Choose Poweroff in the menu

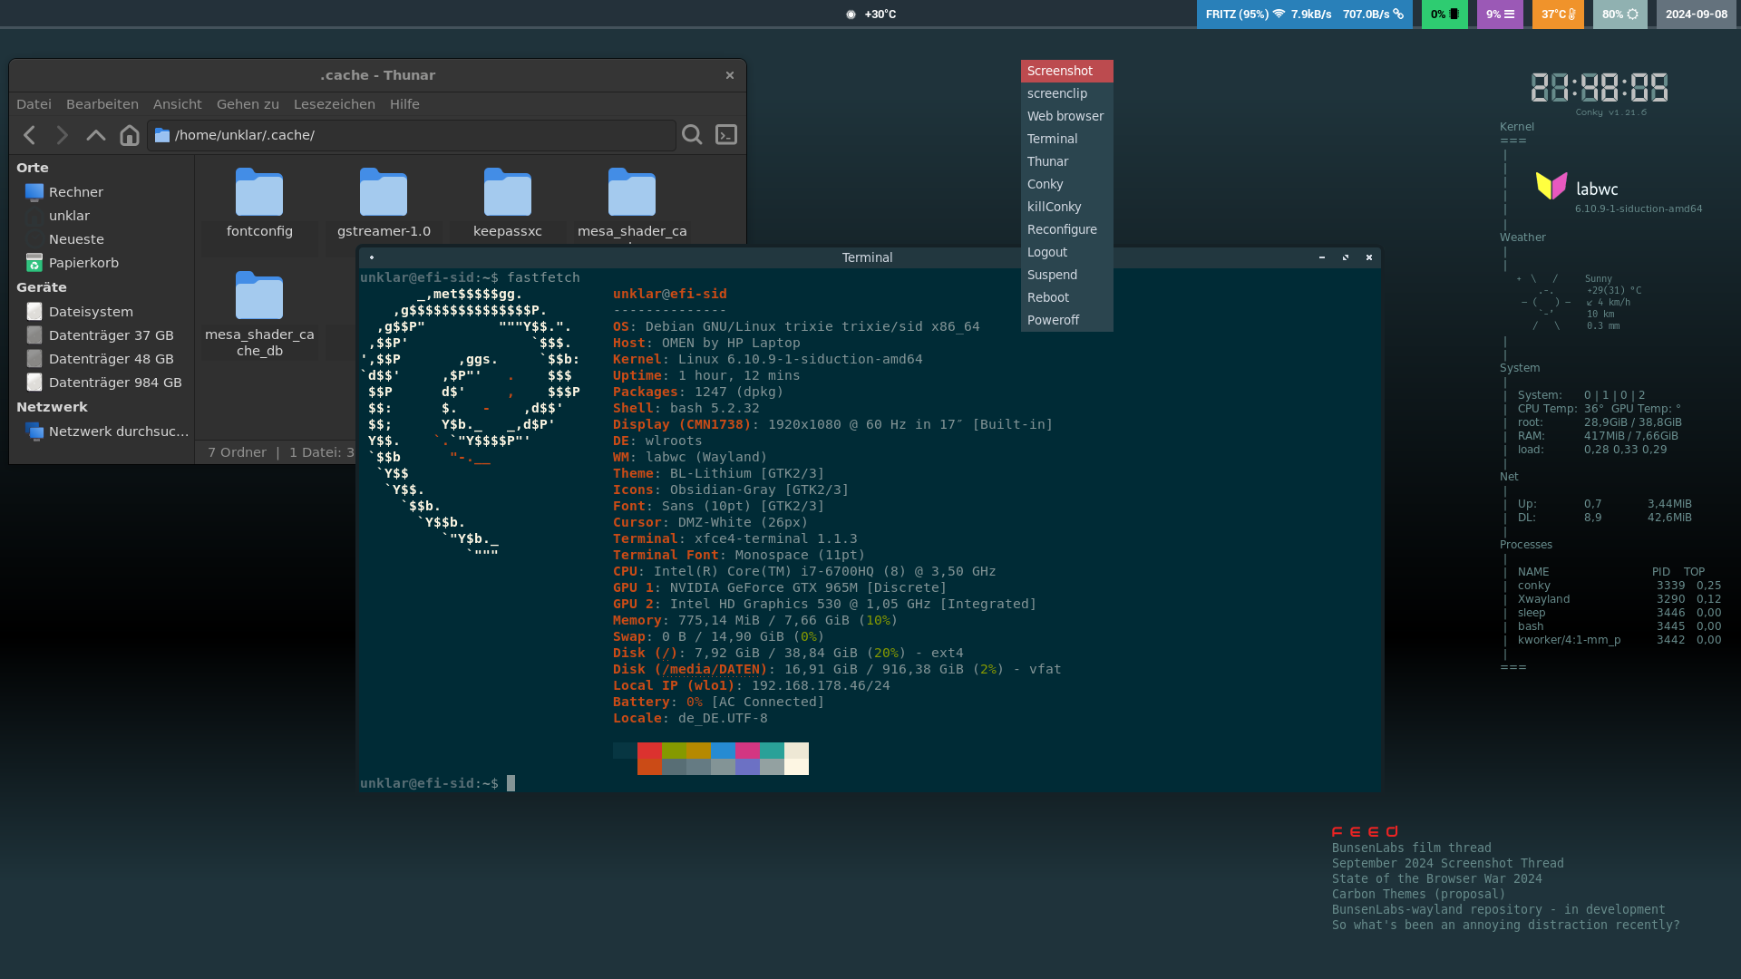(x=1066, y=320)
